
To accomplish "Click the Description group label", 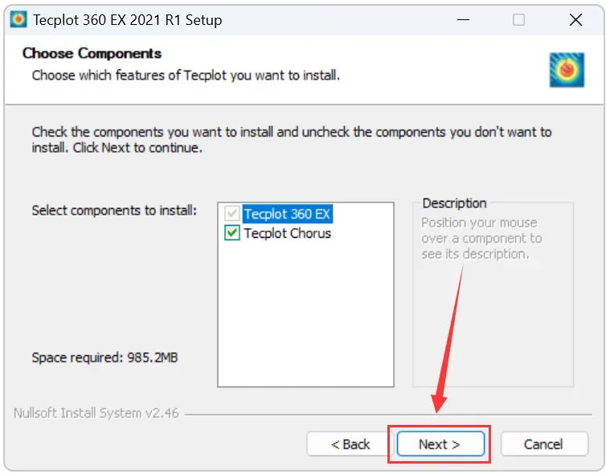I will [x=454, y=202].
